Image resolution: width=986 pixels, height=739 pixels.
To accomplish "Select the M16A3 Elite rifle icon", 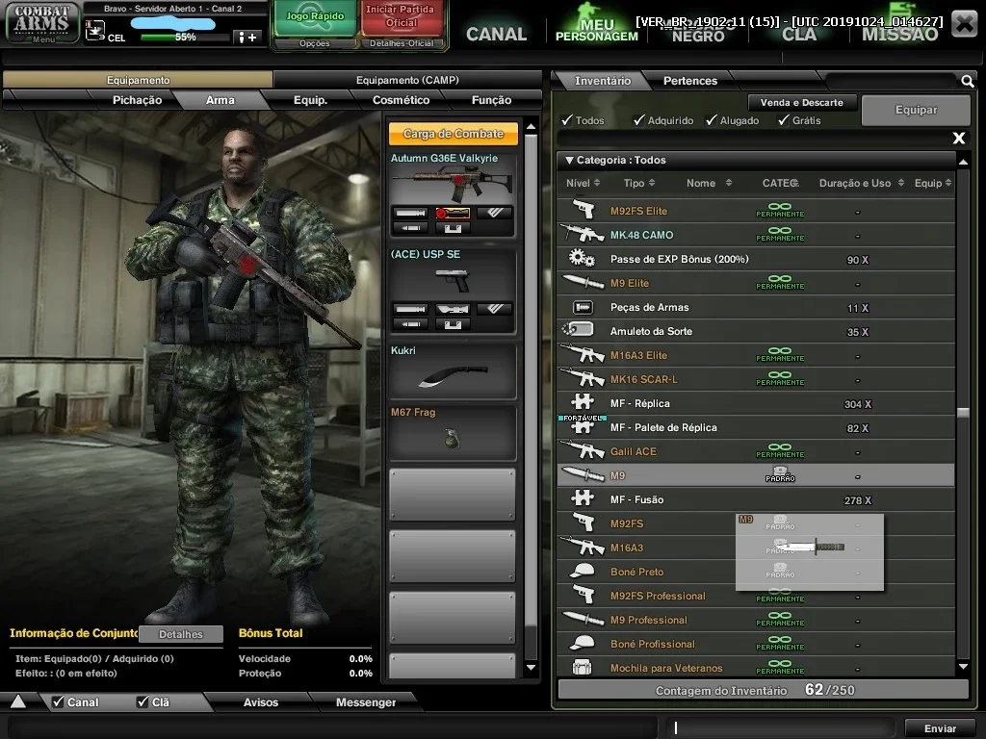I will [583, 354].
